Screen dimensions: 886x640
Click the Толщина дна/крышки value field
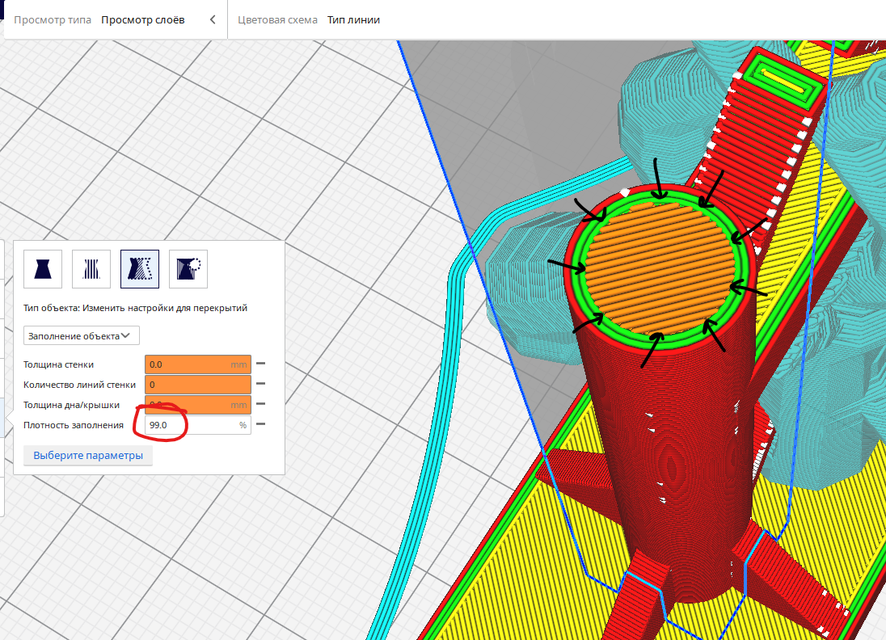197,405
